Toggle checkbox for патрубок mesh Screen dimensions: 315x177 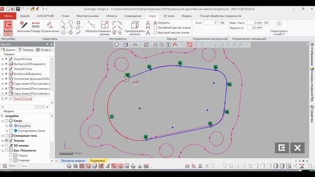point(11,126)
